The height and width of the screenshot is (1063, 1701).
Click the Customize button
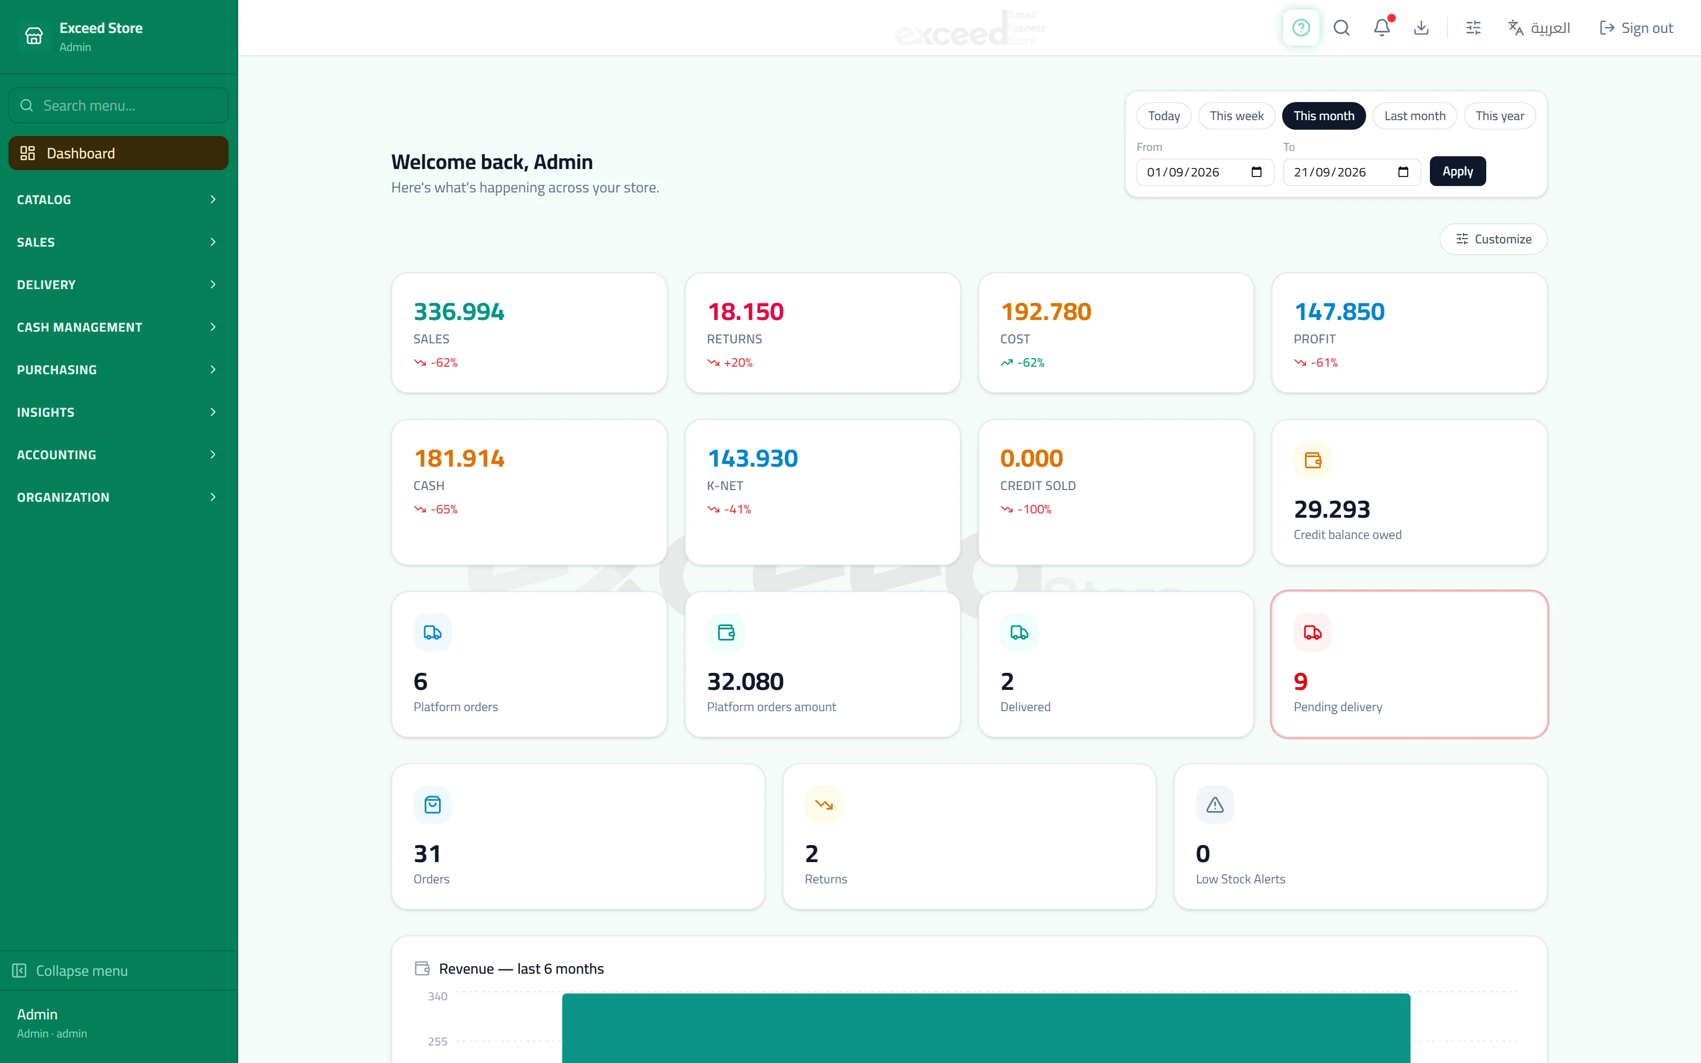point(1493,239)
